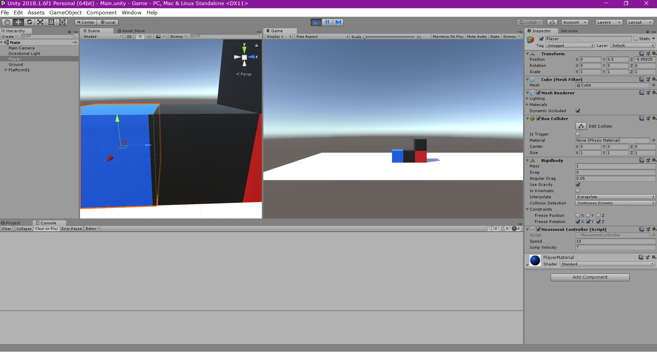The image size is (657, 352).
Task: Toggle Box Collider enabled checkbox
Action: tap(539, 118)
